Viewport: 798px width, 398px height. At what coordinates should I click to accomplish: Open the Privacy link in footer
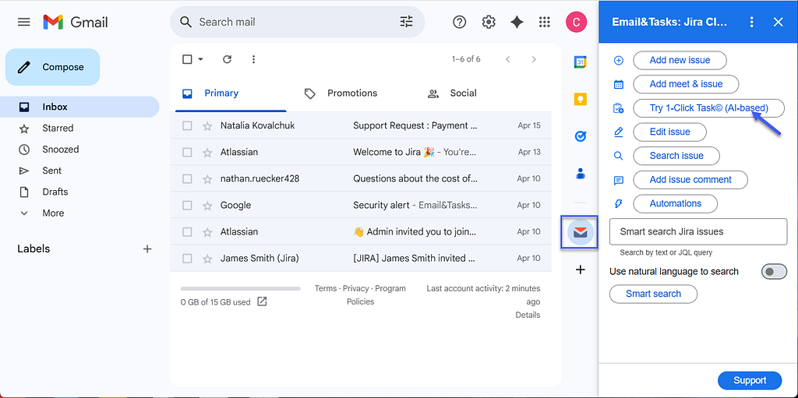[x=355, y=289]
